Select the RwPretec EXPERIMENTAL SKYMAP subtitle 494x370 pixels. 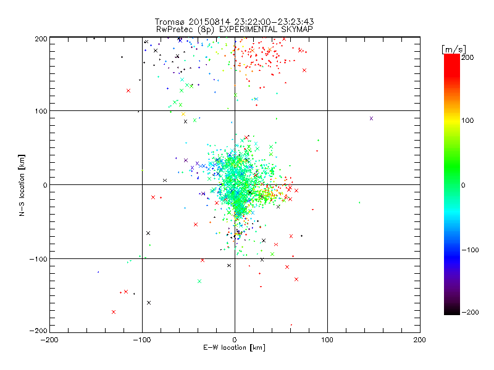point(235,30)
